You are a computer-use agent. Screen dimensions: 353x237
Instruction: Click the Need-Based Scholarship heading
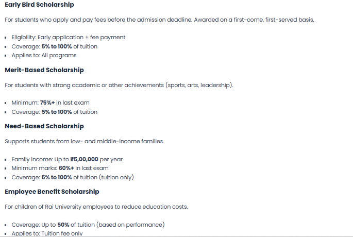pos(44,126)
